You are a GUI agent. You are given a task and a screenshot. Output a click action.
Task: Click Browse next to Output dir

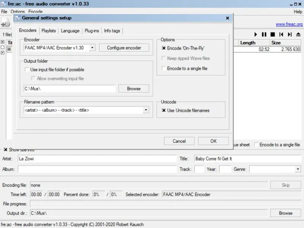tap(286, 213)
